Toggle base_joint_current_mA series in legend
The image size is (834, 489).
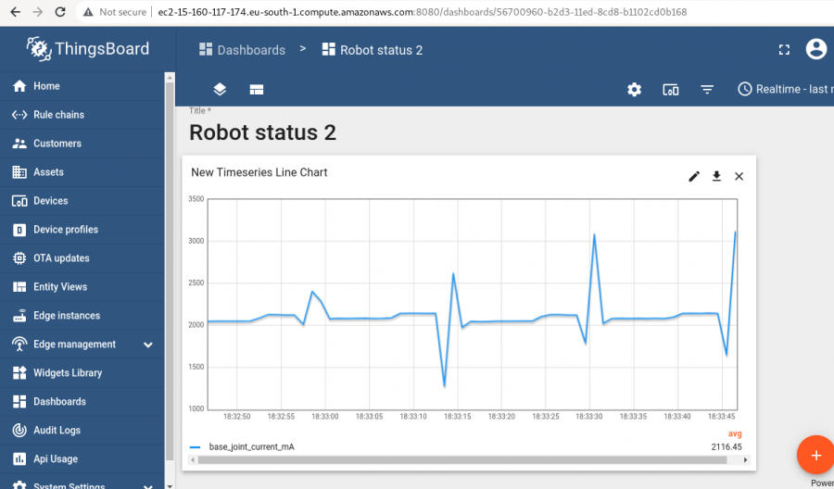click(251, 446)
